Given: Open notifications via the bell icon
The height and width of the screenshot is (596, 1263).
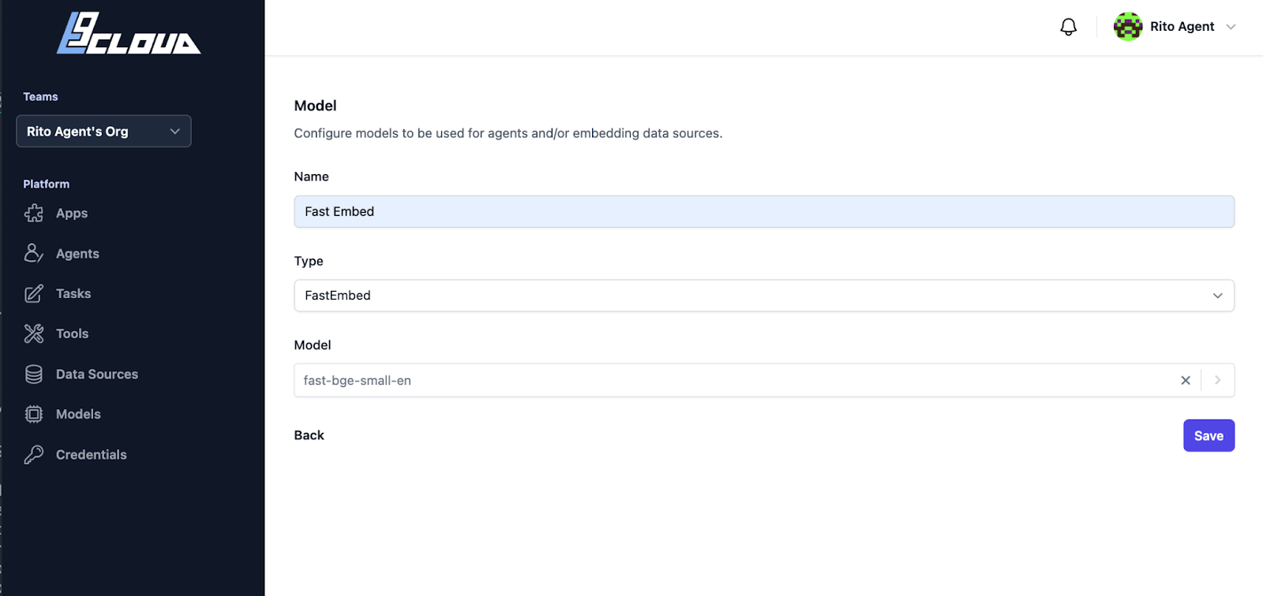Looking at the screenshot, I should pos(1068,26).
